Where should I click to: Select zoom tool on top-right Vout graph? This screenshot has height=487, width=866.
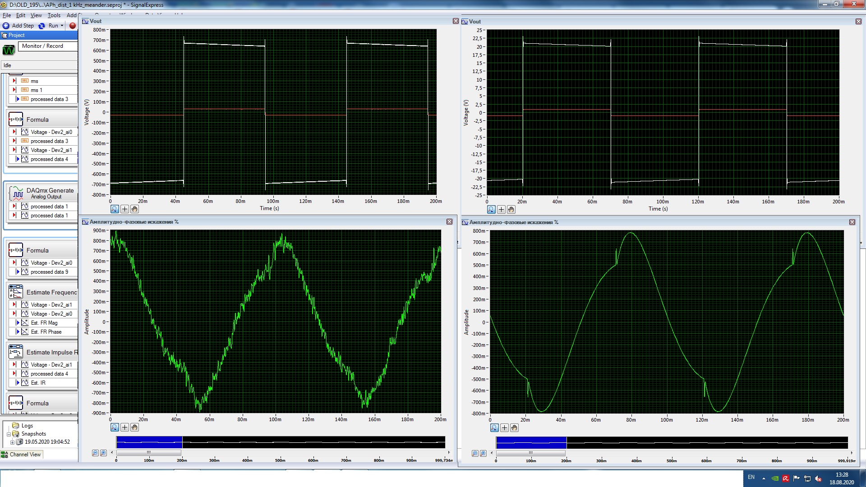(491, 209)
